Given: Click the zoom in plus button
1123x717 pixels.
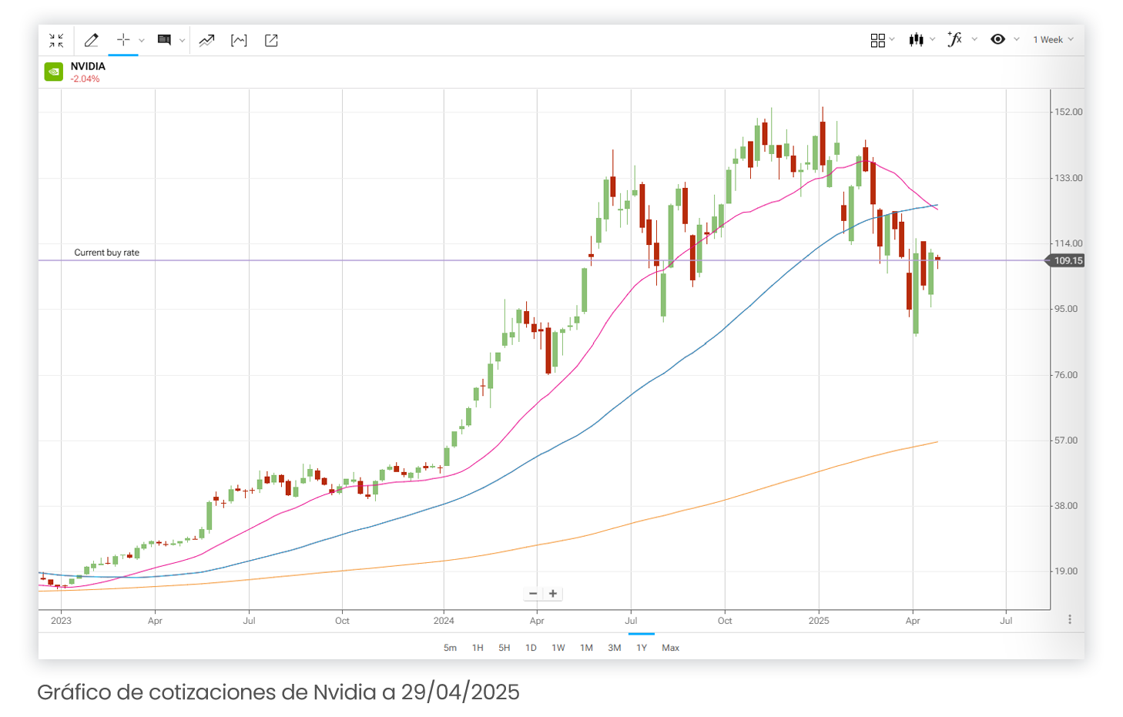Looking at the screenshot, I should coord(553,594).
